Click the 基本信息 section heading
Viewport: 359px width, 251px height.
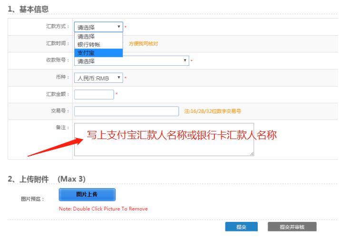coord(28,10)
